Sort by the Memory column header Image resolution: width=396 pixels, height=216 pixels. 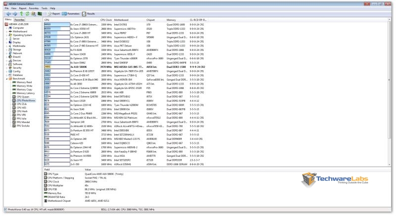(x=177, y=20)
